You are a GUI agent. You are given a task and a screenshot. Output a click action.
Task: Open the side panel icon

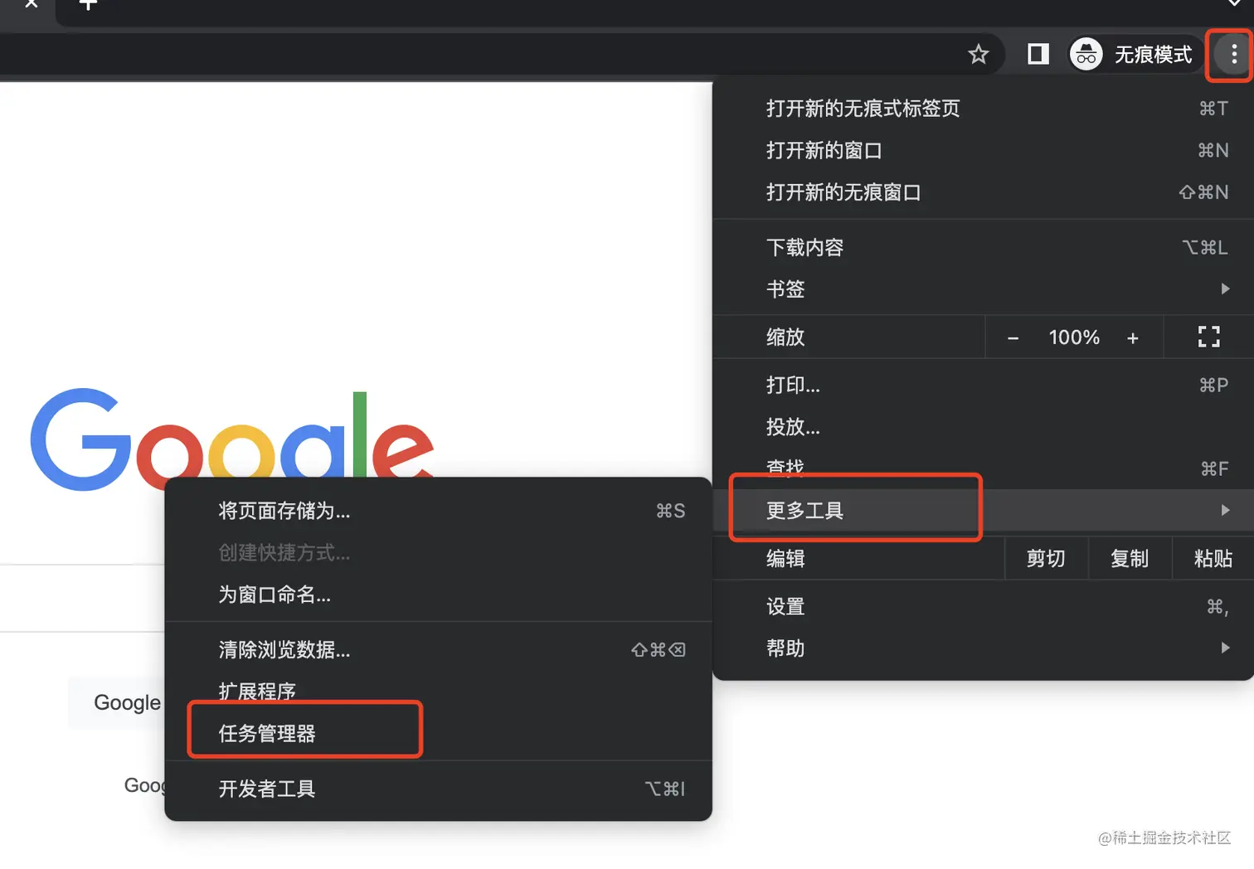tap(1038, 55)
